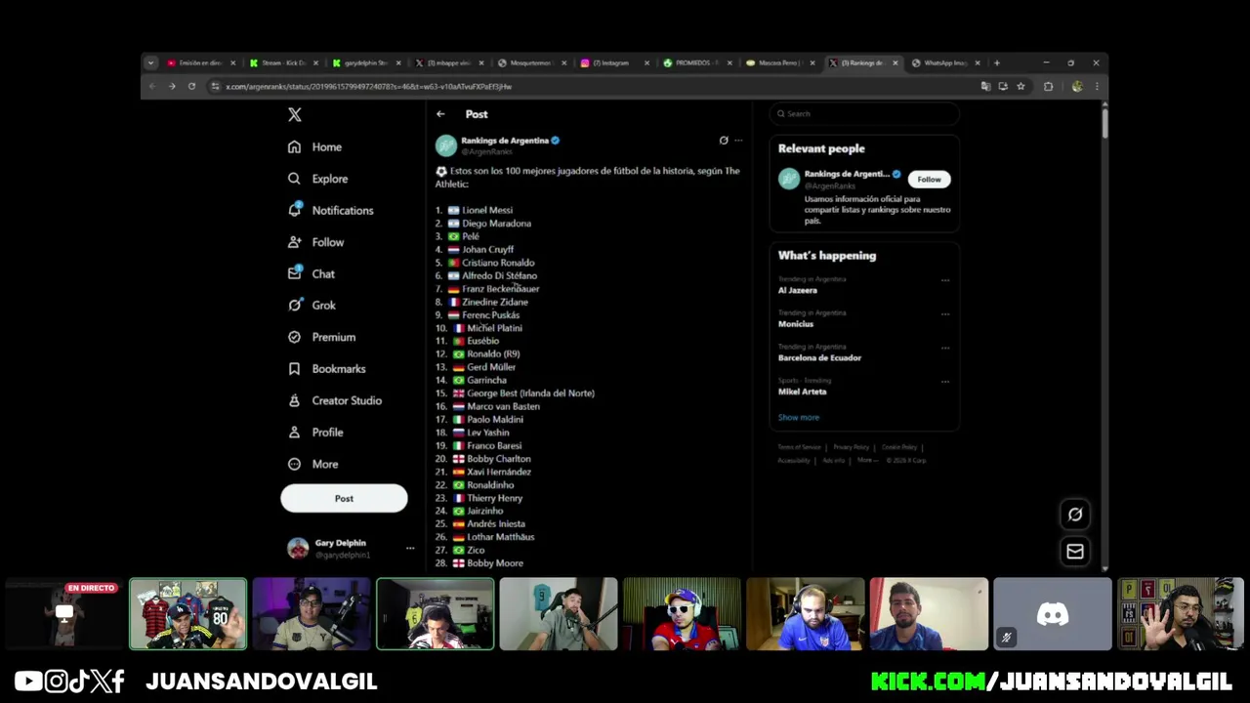
Task: Open Rankings de Argentina avatar in post
Action: [446, 145]
